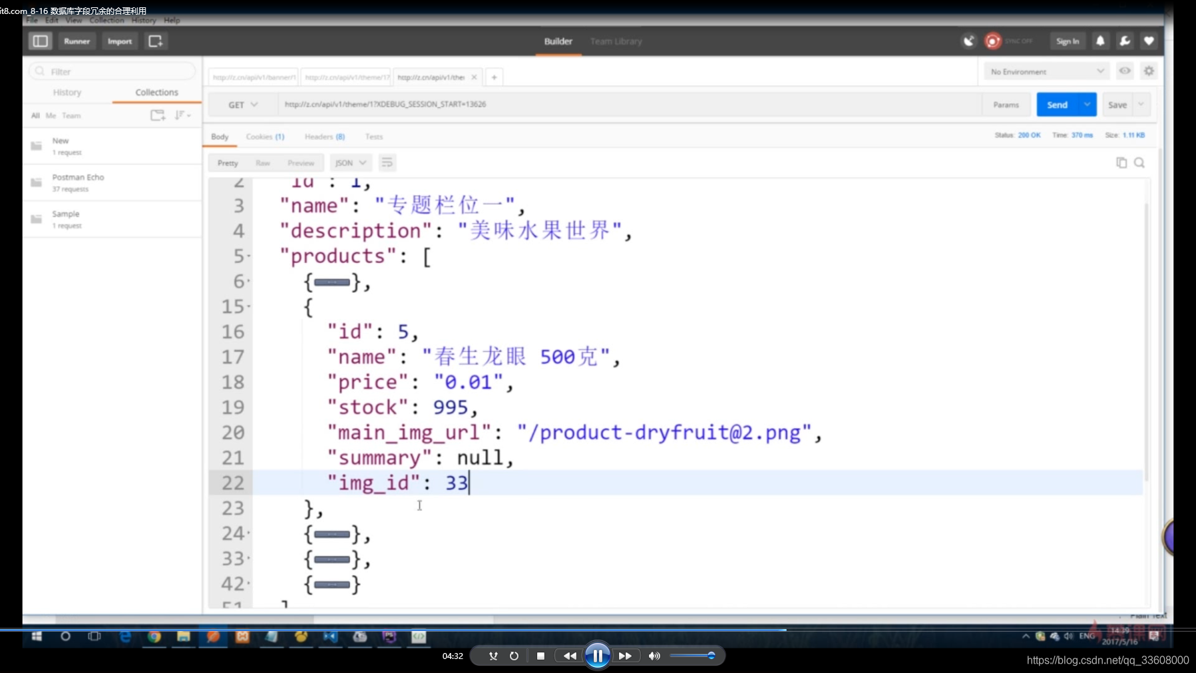Expand the folded object at line 6
The height and width of the screenshot is (673, 1196).
click(332, 282)
